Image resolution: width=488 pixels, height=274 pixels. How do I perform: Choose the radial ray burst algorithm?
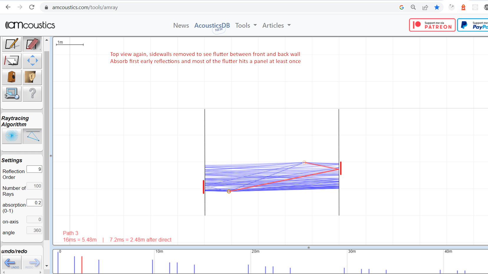click(12, 136)
